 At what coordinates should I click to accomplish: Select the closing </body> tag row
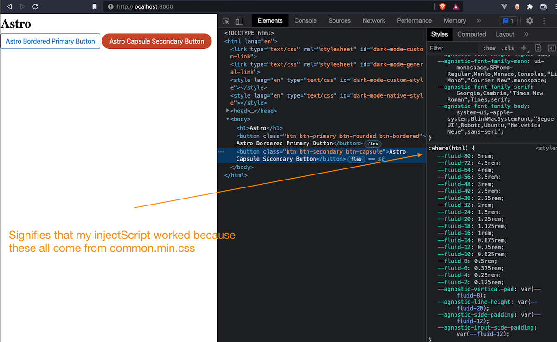point(242,167)
